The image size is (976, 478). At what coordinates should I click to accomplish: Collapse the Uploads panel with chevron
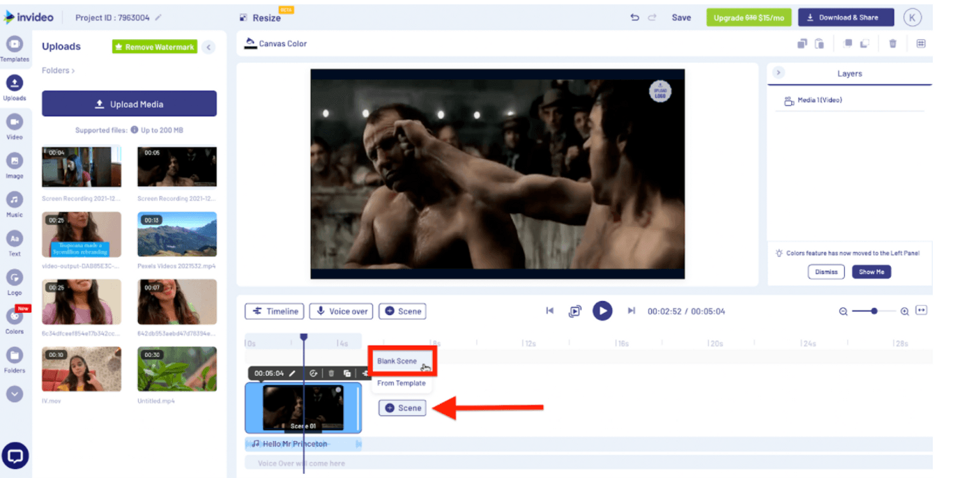tap(208, 47)
